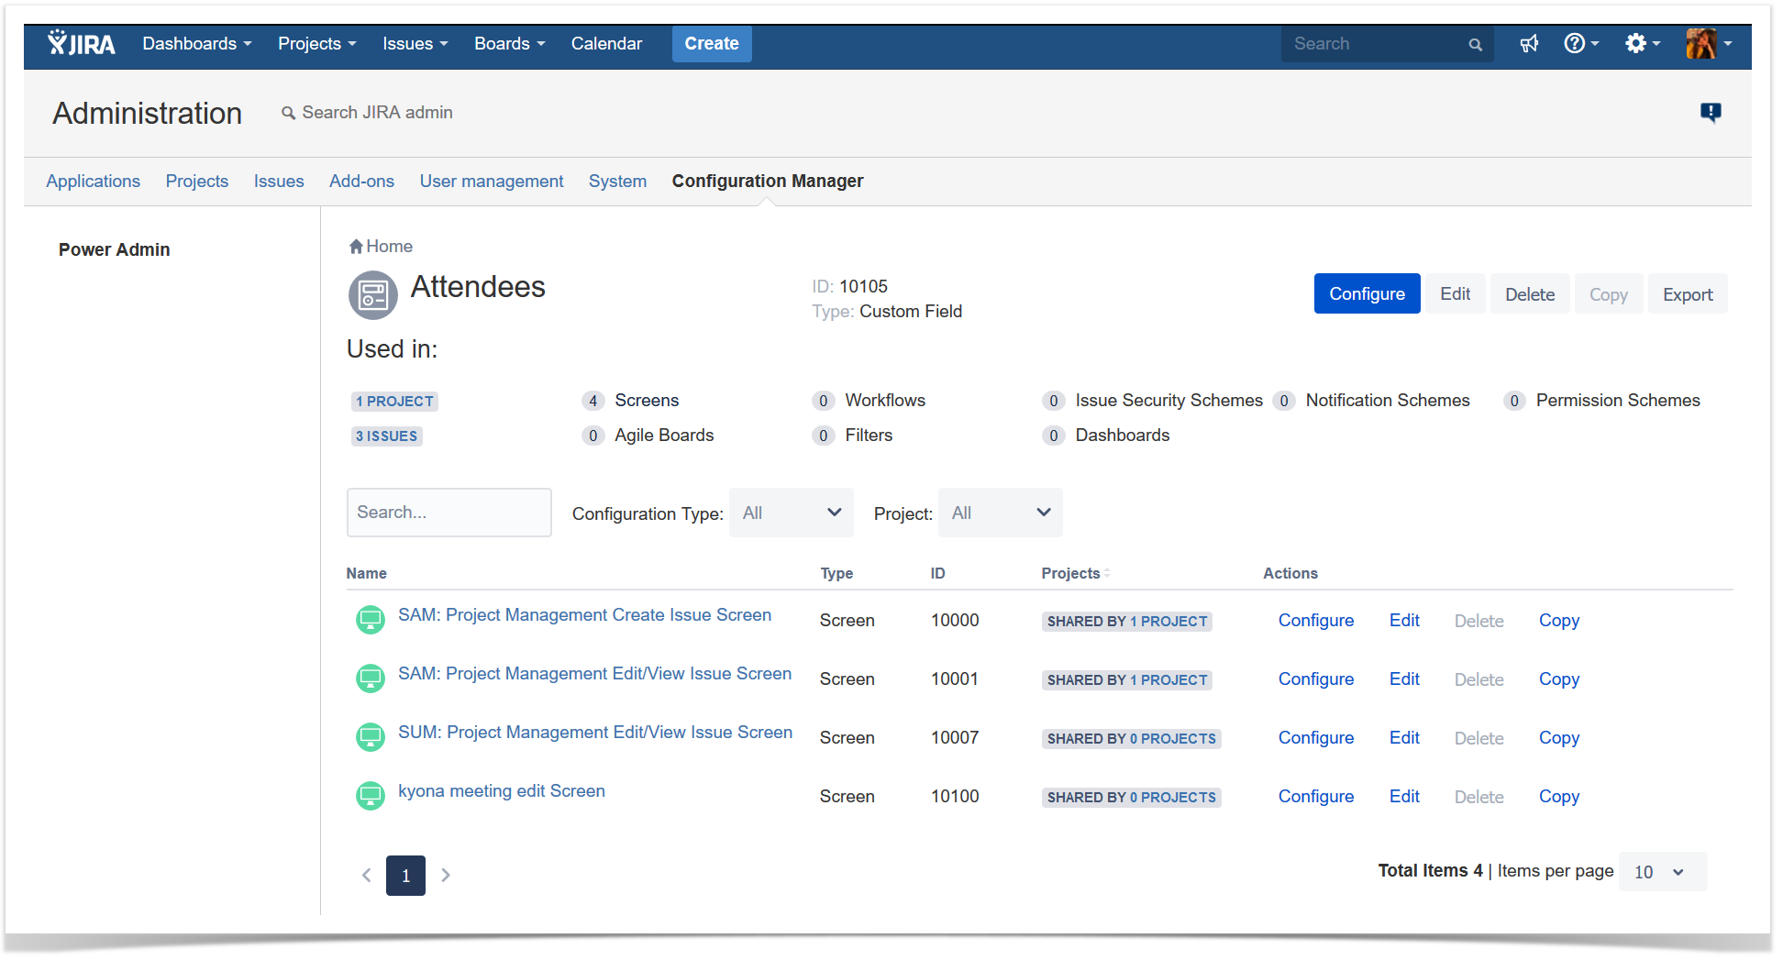Open SAM: Project Management Create Issue Screen

click(x=584, y=615)
